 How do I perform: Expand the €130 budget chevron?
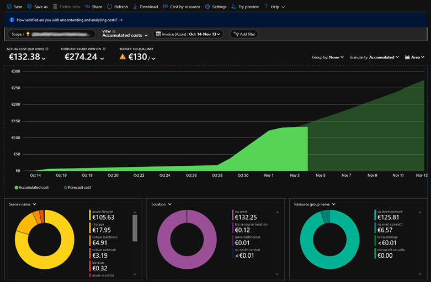(153, 58)
